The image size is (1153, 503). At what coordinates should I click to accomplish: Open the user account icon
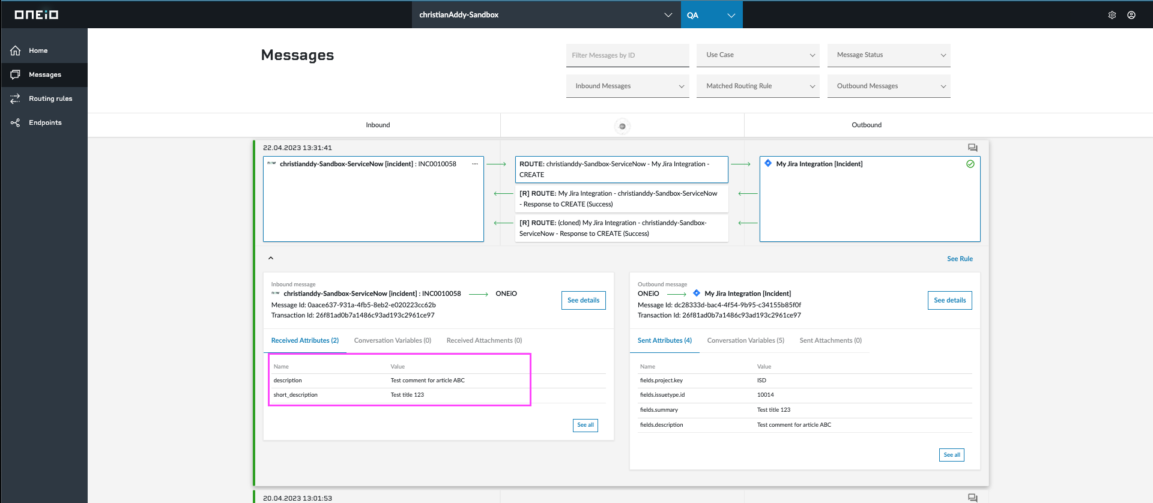pos(1131,15)
